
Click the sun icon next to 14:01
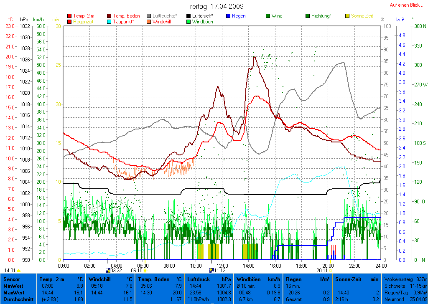(x=19, y=271)
